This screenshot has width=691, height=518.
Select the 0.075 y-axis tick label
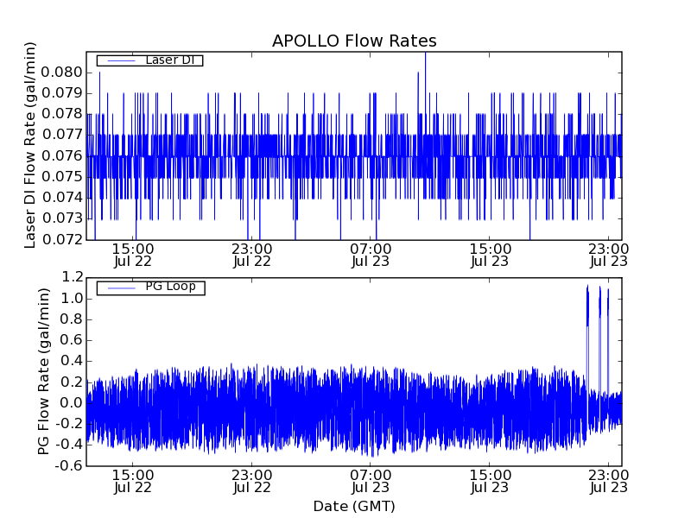coord(62,177)
